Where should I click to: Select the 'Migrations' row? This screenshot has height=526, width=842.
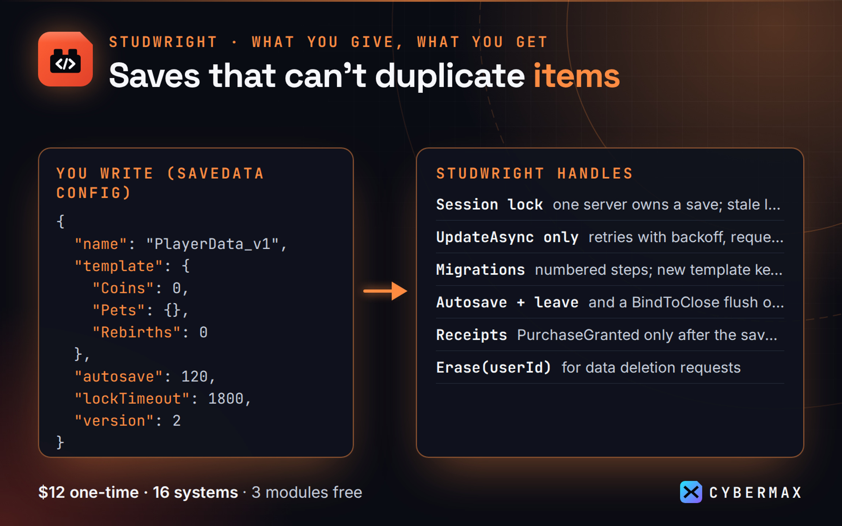coord(610,270)
